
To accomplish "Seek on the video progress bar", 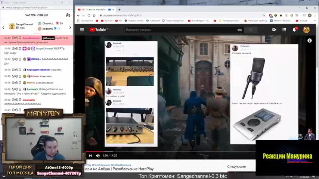I will [x=170, y=151].
